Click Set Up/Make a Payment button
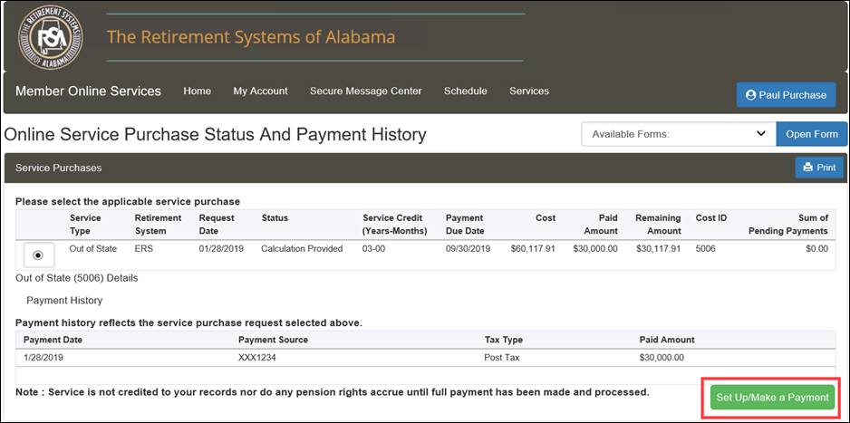850x423 pixels. pyautogui.click(x=772, y=398)
